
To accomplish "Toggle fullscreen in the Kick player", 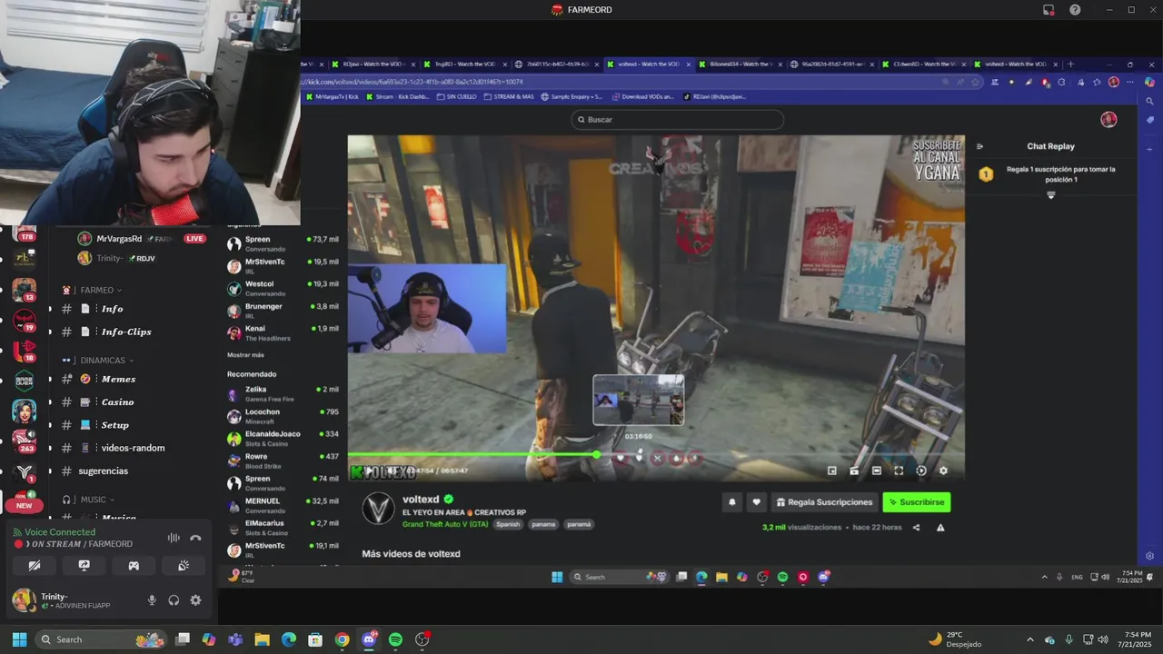I will click(x=899, y=471).
